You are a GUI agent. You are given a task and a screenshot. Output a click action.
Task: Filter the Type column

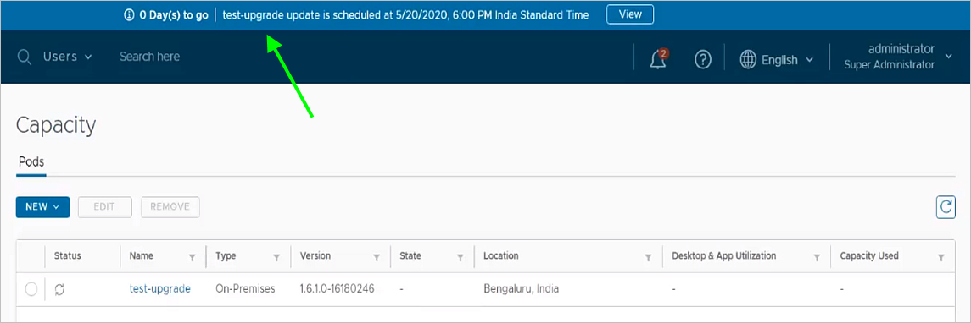tap(276, 257)
